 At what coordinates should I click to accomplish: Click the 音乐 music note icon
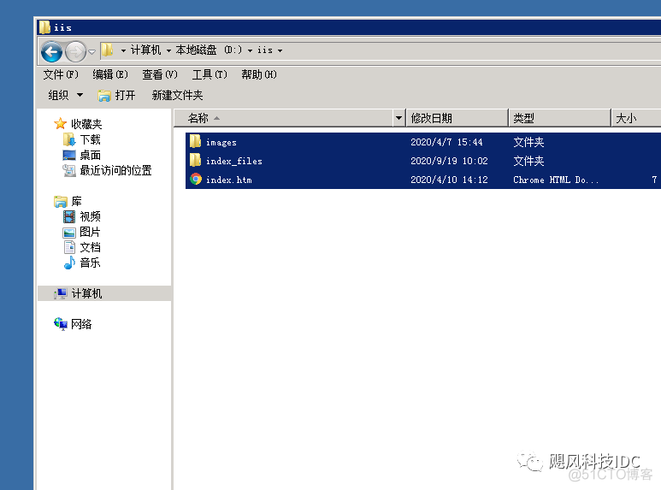tap(69, 263)
